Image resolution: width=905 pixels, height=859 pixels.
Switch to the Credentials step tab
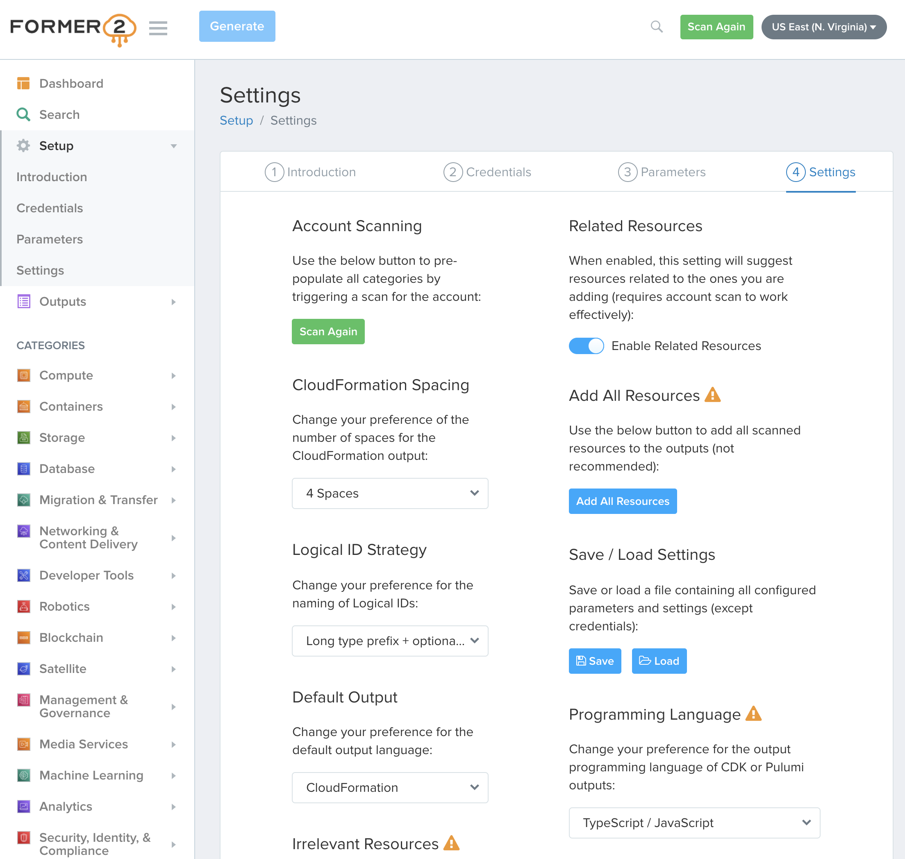[487, 172]
